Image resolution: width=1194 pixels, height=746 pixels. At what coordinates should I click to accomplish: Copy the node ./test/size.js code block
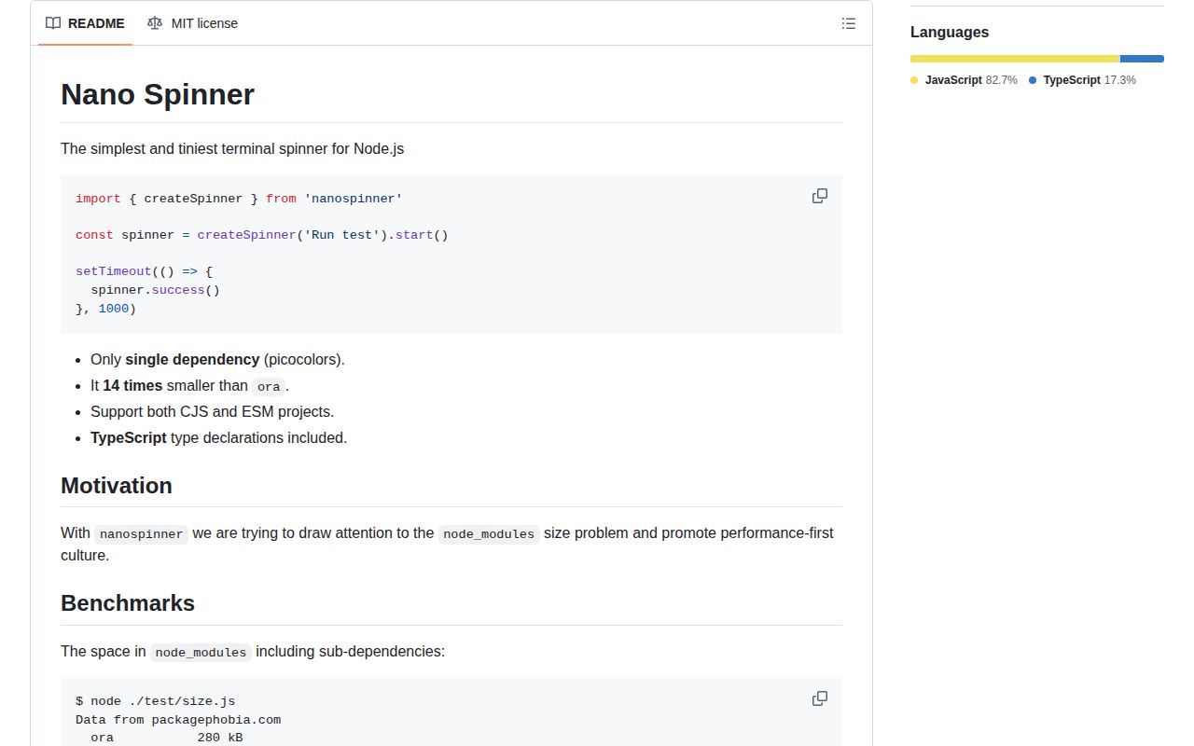tap(820, 698)
